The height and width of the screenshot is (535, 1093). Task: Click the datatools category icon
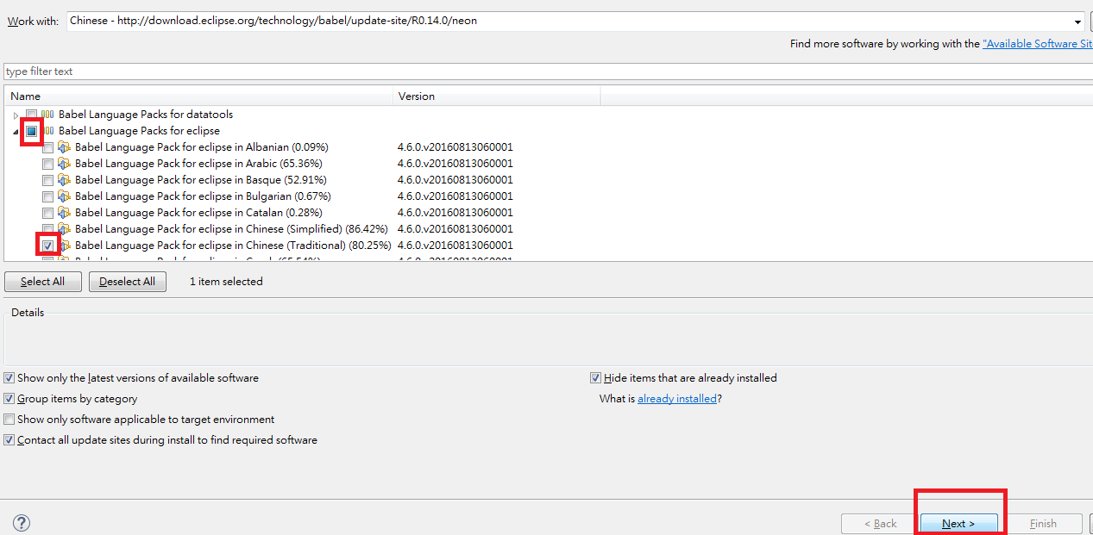[47, 115]
